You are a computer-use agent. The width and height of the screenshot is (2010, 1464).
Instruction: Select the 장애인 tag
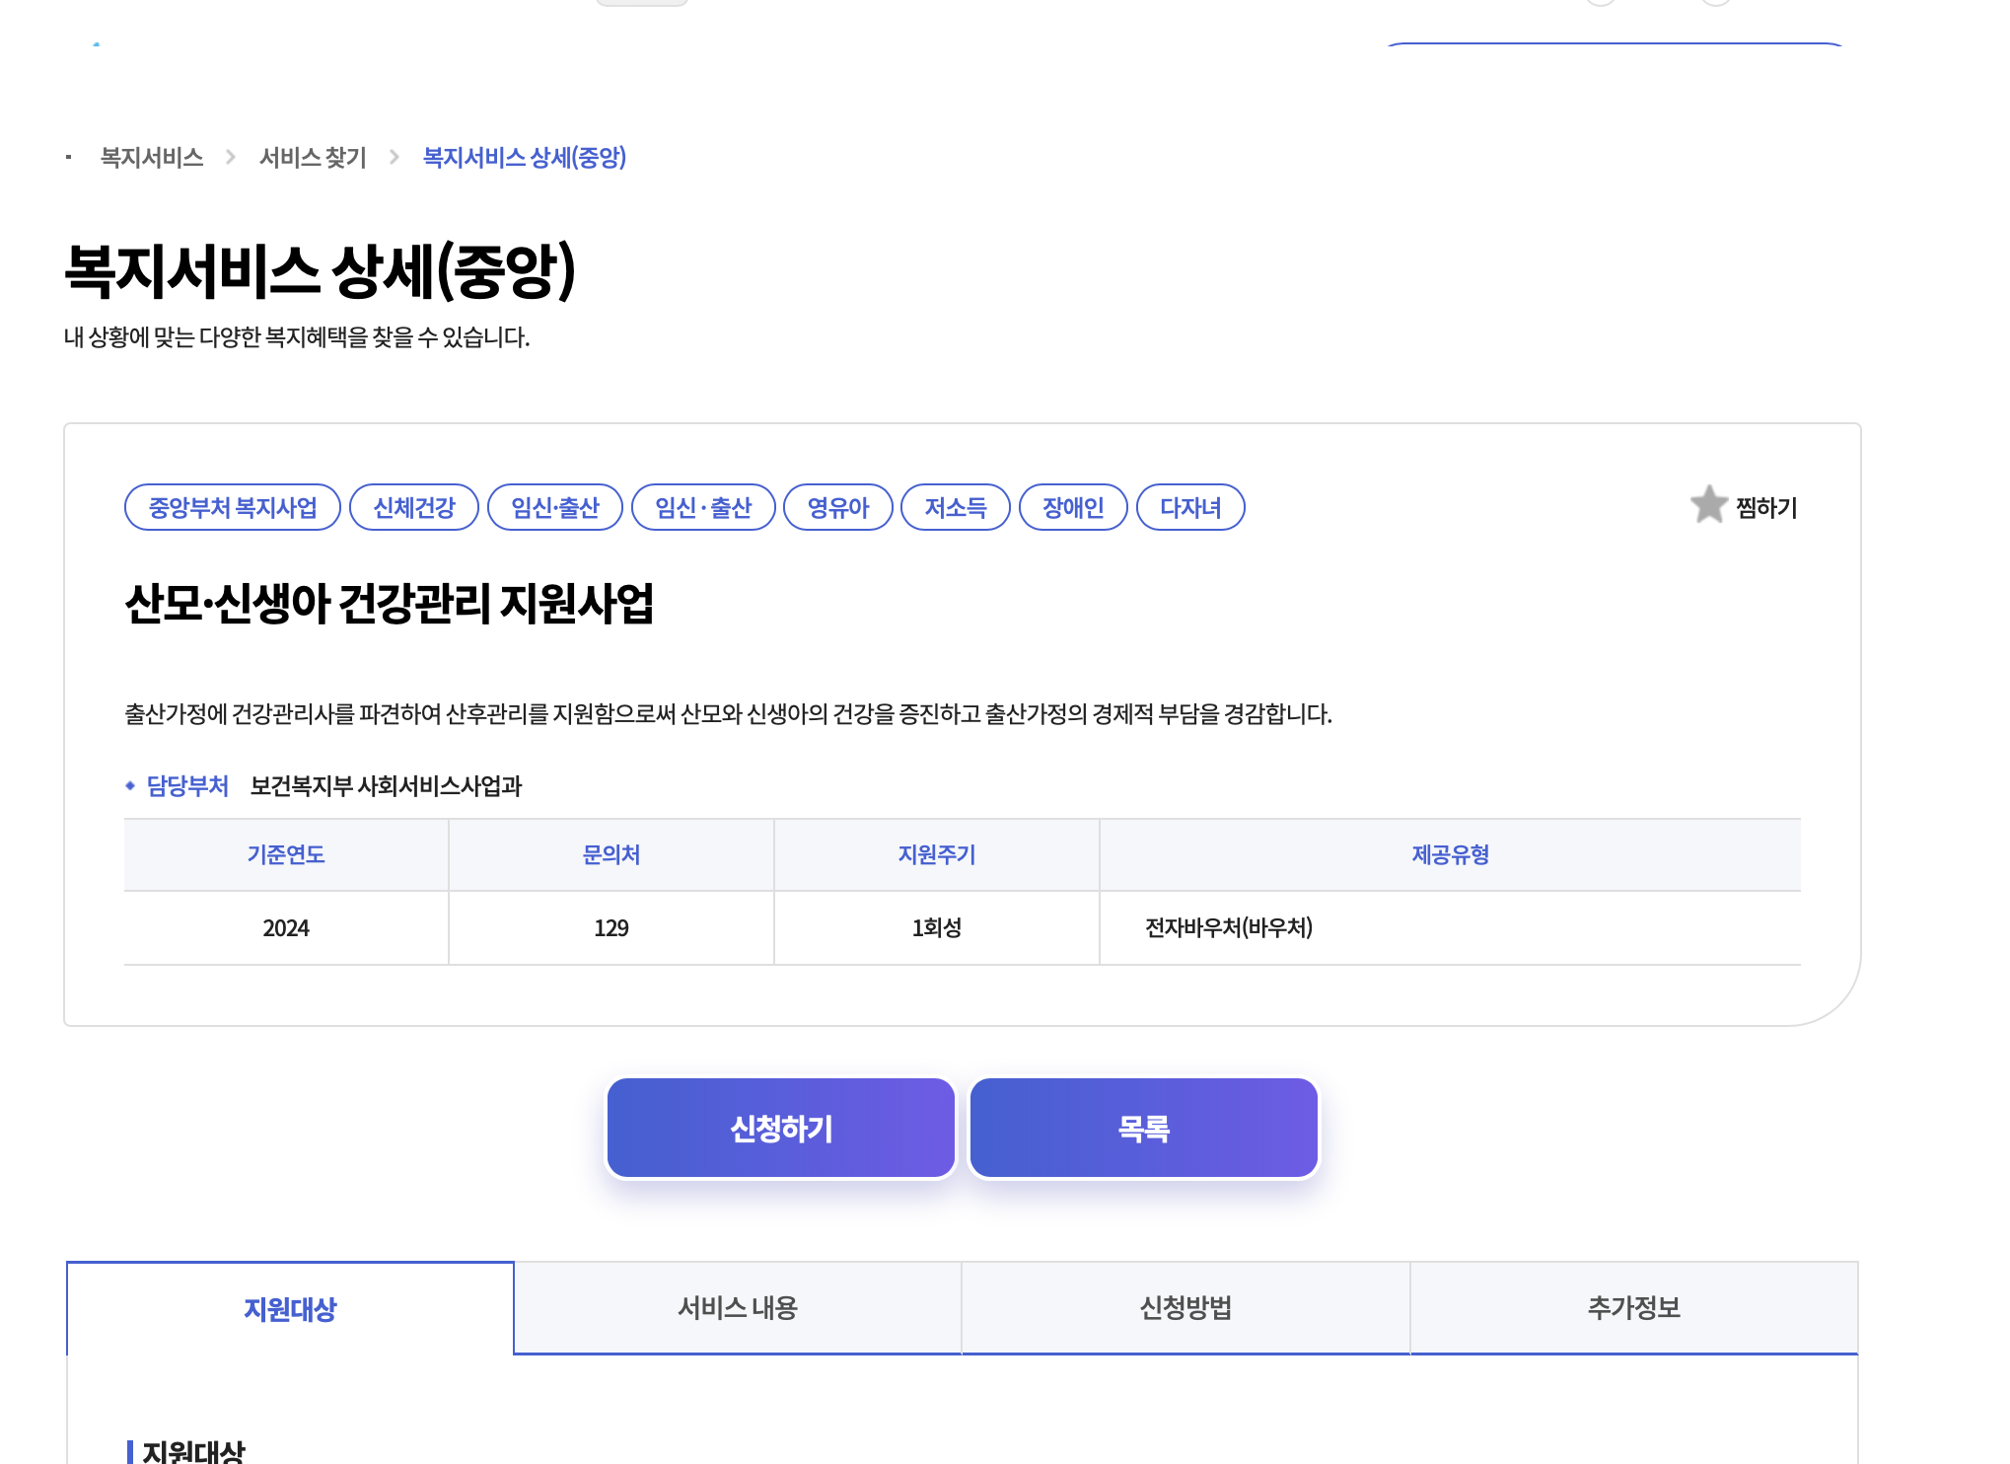[1073, 508]
